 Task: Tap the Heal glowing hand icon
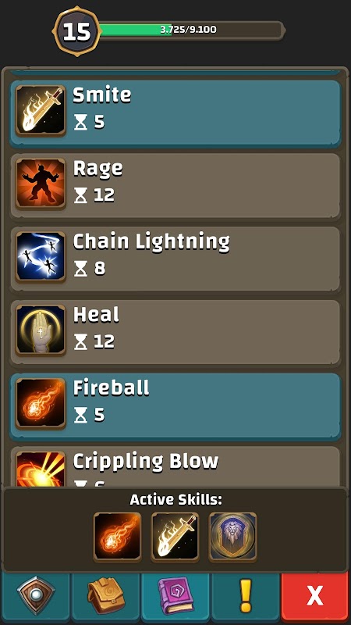click(x=41, y=330)
